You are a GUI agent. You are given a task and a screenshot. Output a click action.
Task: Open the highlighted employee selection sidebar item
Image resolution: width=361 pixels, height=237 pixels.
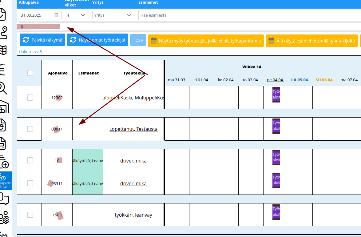[6, 181]
